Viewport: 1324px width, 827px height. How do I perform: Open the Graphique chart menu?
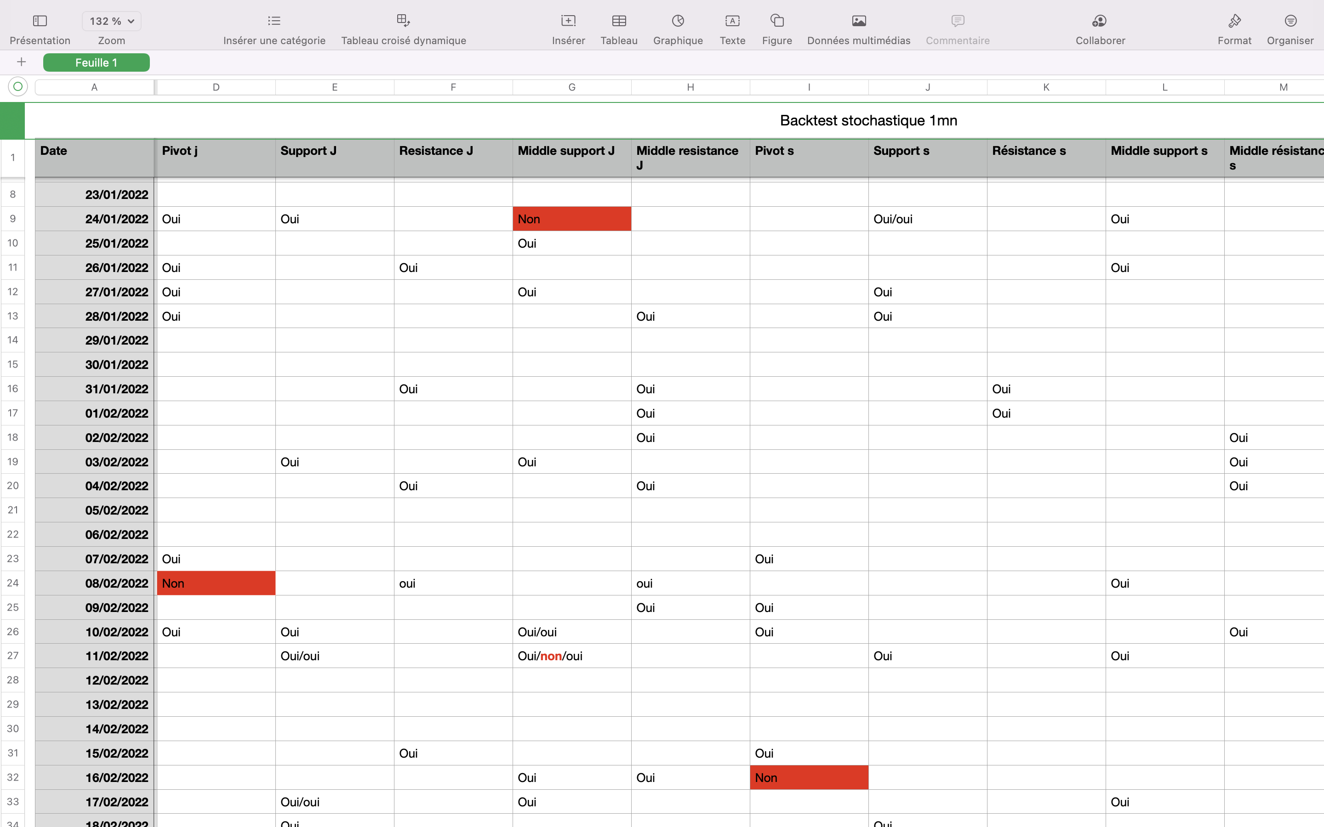678,21
